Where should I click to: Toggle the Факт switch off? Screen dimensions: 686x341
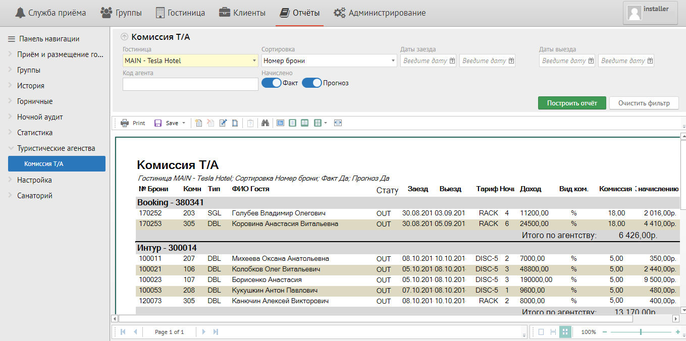[272, 83]
